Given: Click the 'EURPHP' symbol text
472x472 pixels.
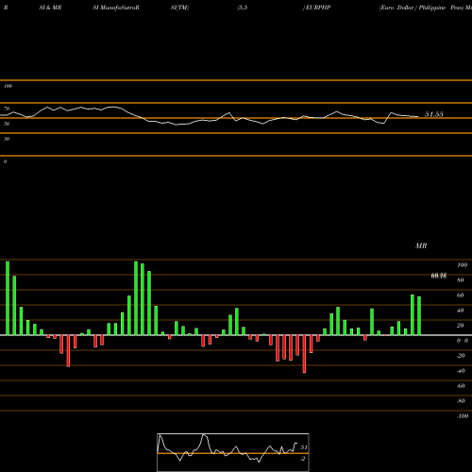Looking at the screenshot, I should [318, 8].
